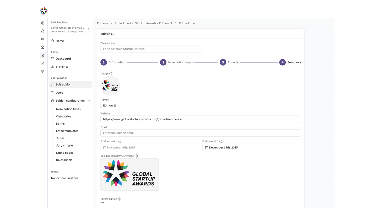Open the December 15th, 2025 date picker
Image resolution: width=373 pixels, height=213 pixels.
[252, 147]
